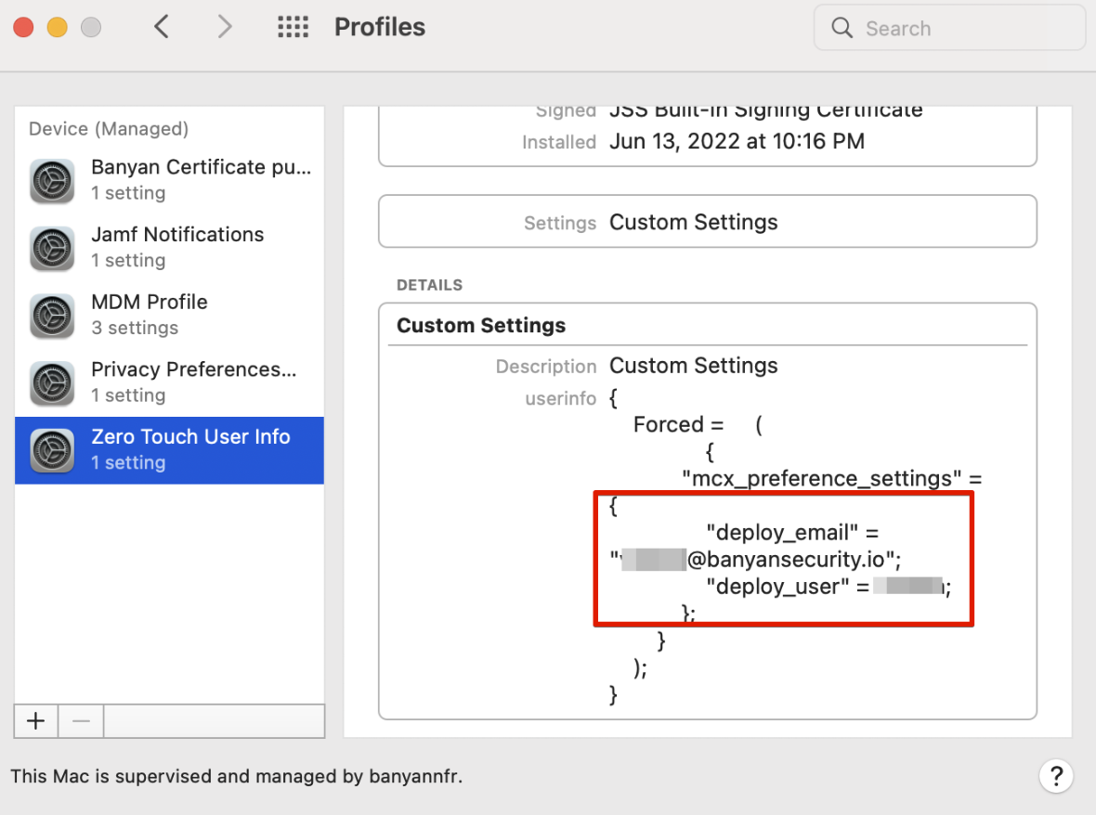Screen dimensions: 1096x815
Task: Click the Description value 'Custom Settings'
Action: [x=694, y=366]
